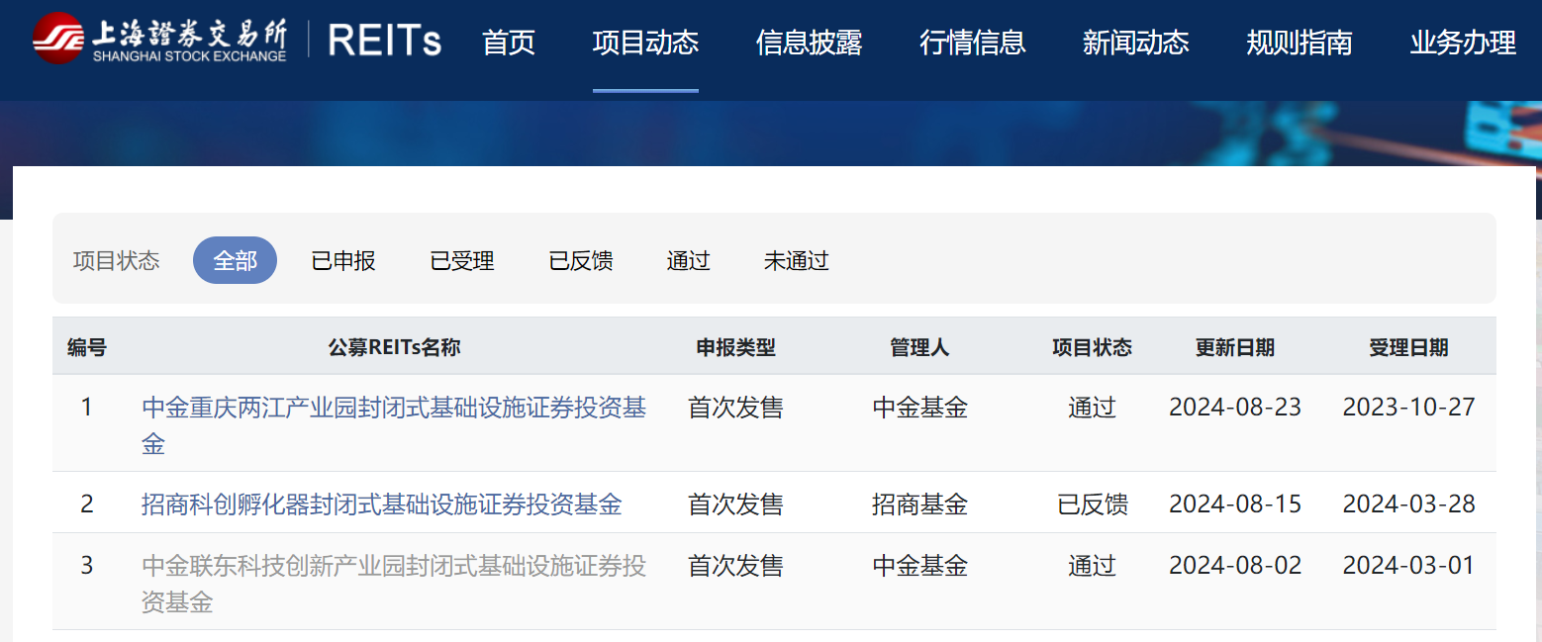Click the 申报类型 column header

(x=735, y=347)
